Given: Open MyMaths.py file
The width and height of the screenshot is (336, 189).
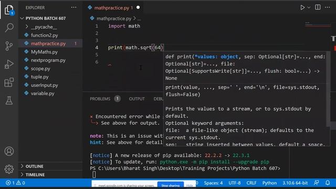Looking at the screenshot, I should pyautogui.click(x=44, y=52).
